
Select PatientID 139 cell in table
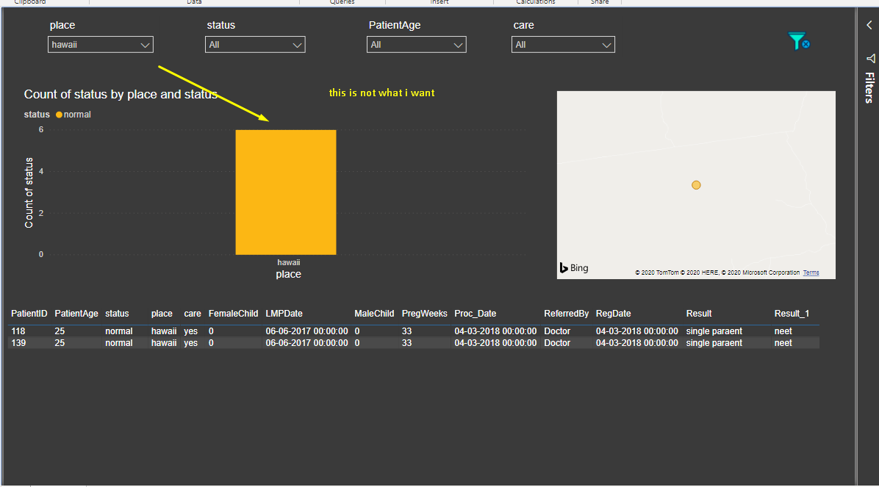(x=18, y=343)
